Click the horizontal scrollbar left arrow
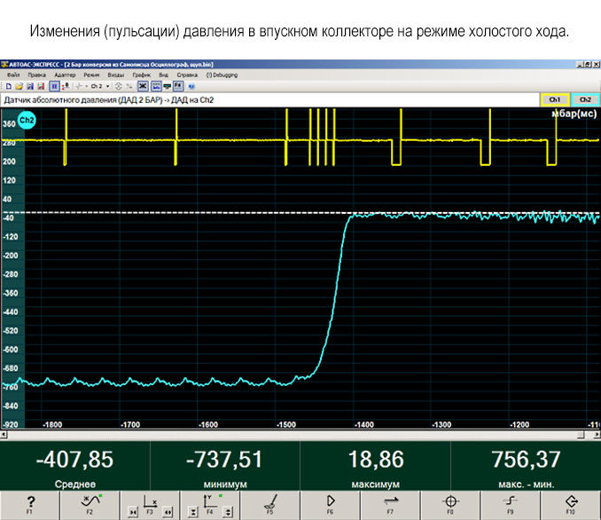 click(4, 435)
